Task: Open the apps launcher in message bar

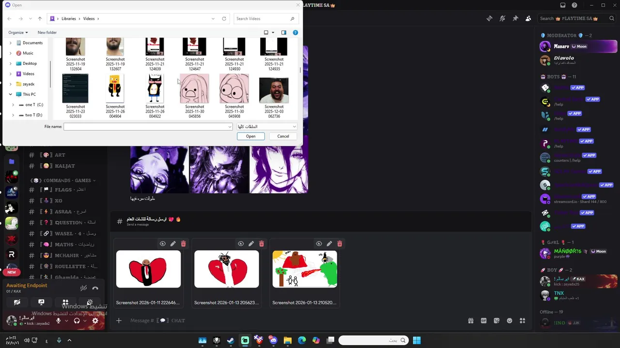Action: point(522,320)
